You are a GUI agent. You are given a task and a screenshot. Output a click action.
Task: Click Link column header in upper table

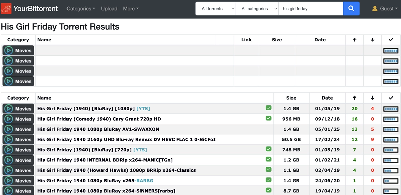[x=246, y=40]
